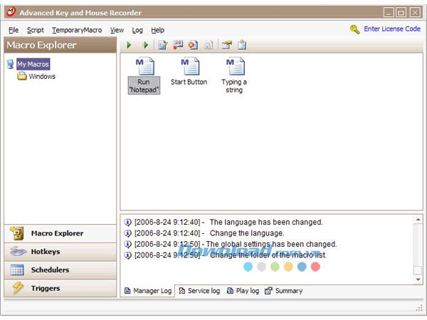Click the delete macro red X icon
This screenshot has width=427, height=320.
(x=193, y=45)
